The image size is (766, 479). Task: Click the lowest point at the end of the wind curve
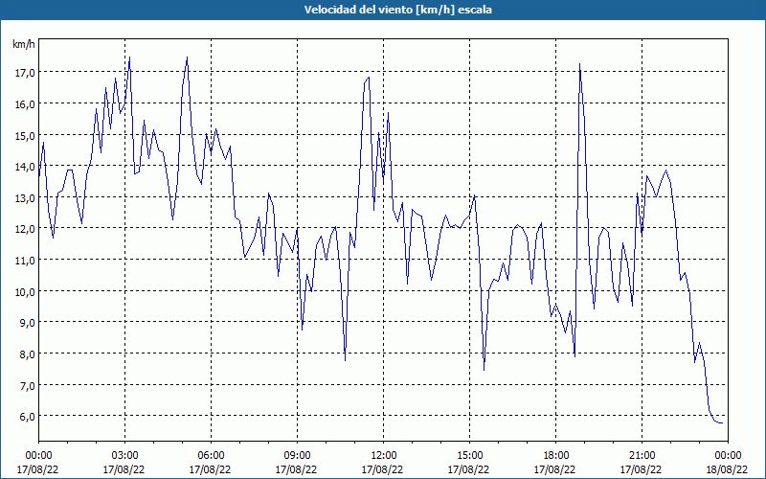722,423
